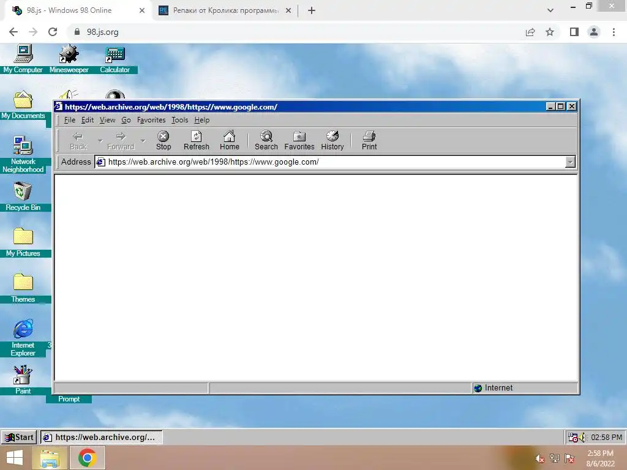Refresh the page in Internet Explorer
The width and height of the screenshot is (627, 470).
click(x=197, y=141)
